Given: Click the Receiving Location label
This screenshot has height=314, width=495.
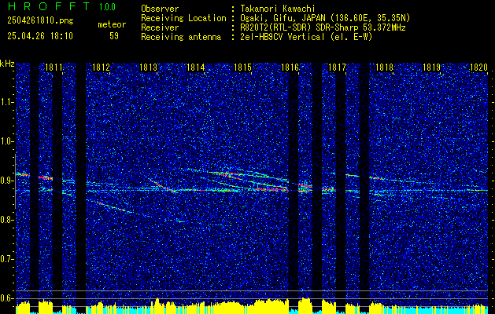Looking at the screenshot, I should point(183,18).
